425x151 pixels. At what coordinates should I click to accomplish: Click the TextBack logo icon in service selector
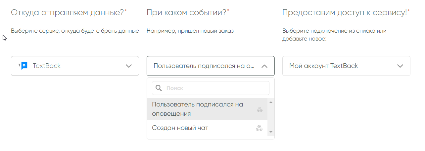coord(23,66)
